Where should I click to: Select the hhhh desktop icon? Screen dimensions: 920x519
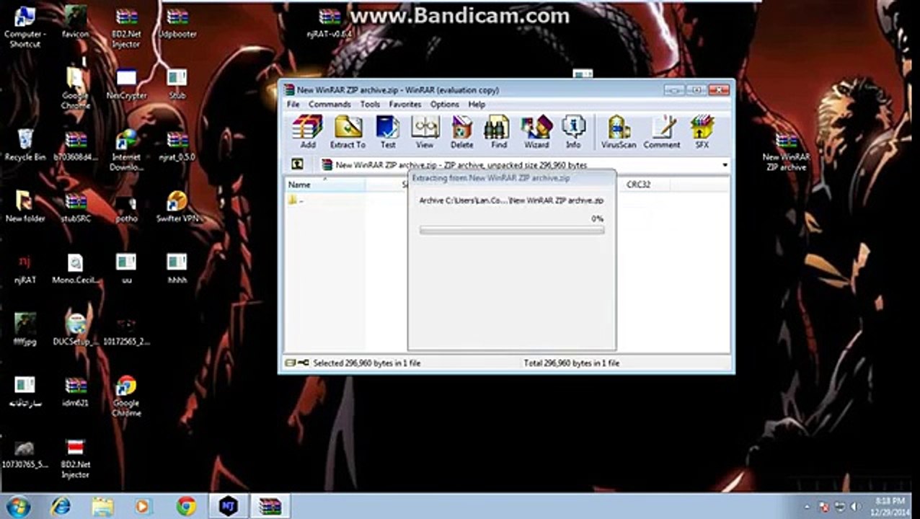pos(177,267)
